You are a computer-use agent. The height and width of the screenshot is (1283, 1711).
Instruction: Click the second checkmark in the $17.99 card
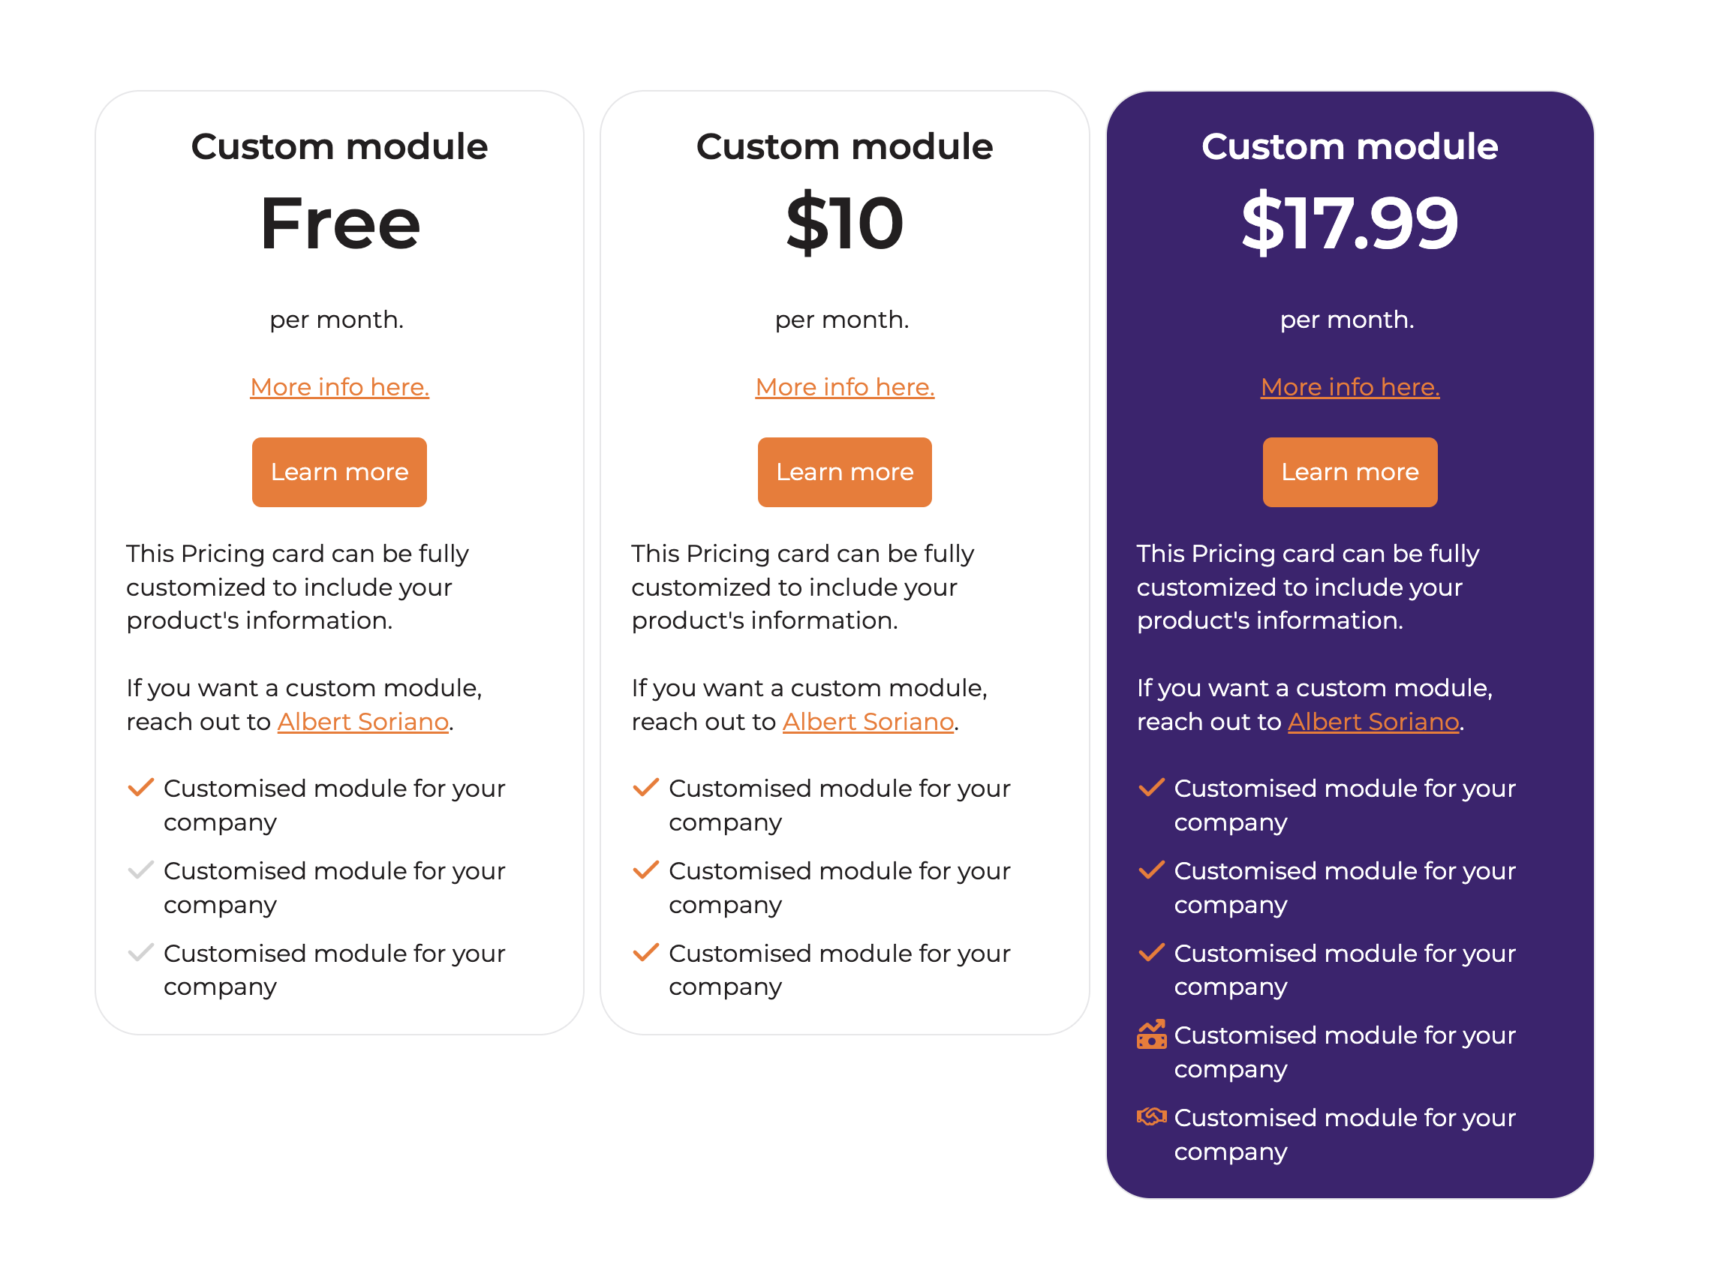coord(1151,870)
